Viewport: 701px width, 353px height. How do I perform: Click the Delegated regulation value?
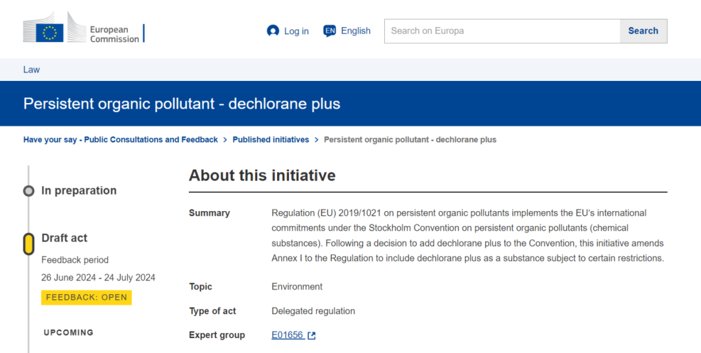point(313,311)
